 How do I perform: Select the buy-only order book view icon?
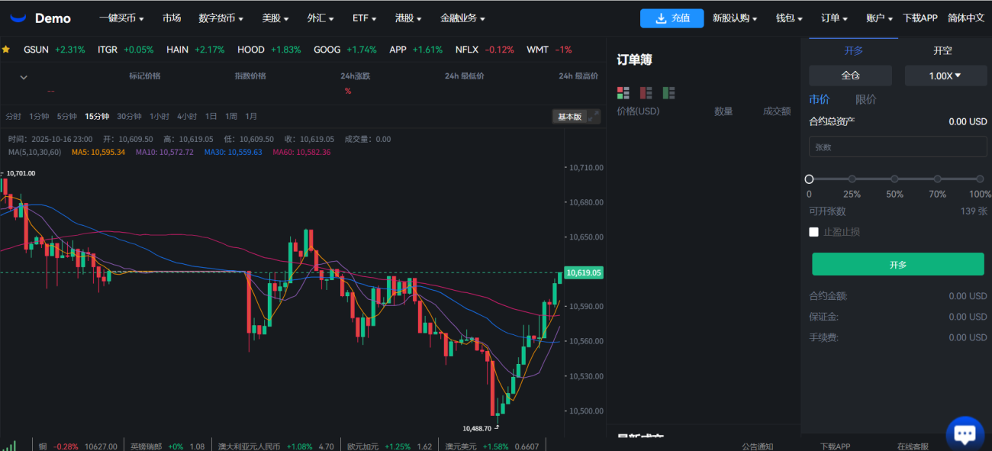[x=669, y=93]
